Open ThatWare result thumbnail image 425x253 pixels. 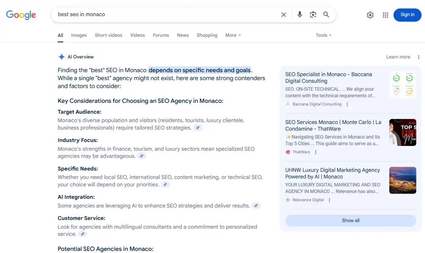(403, 132)
